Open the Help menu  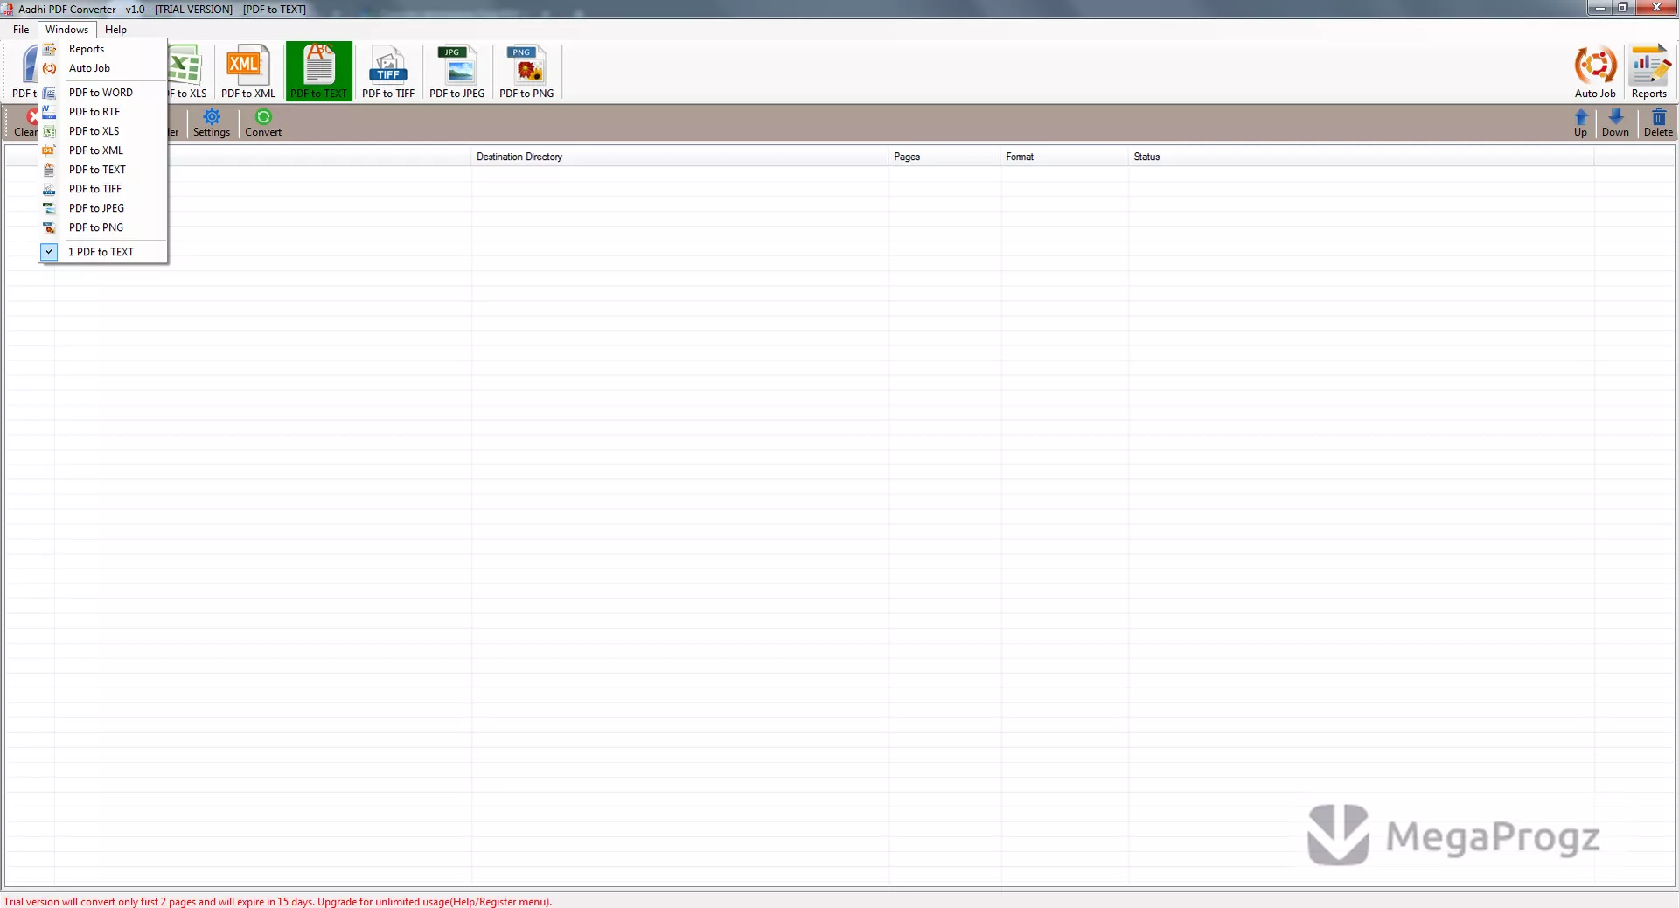[x=115, y=30]
